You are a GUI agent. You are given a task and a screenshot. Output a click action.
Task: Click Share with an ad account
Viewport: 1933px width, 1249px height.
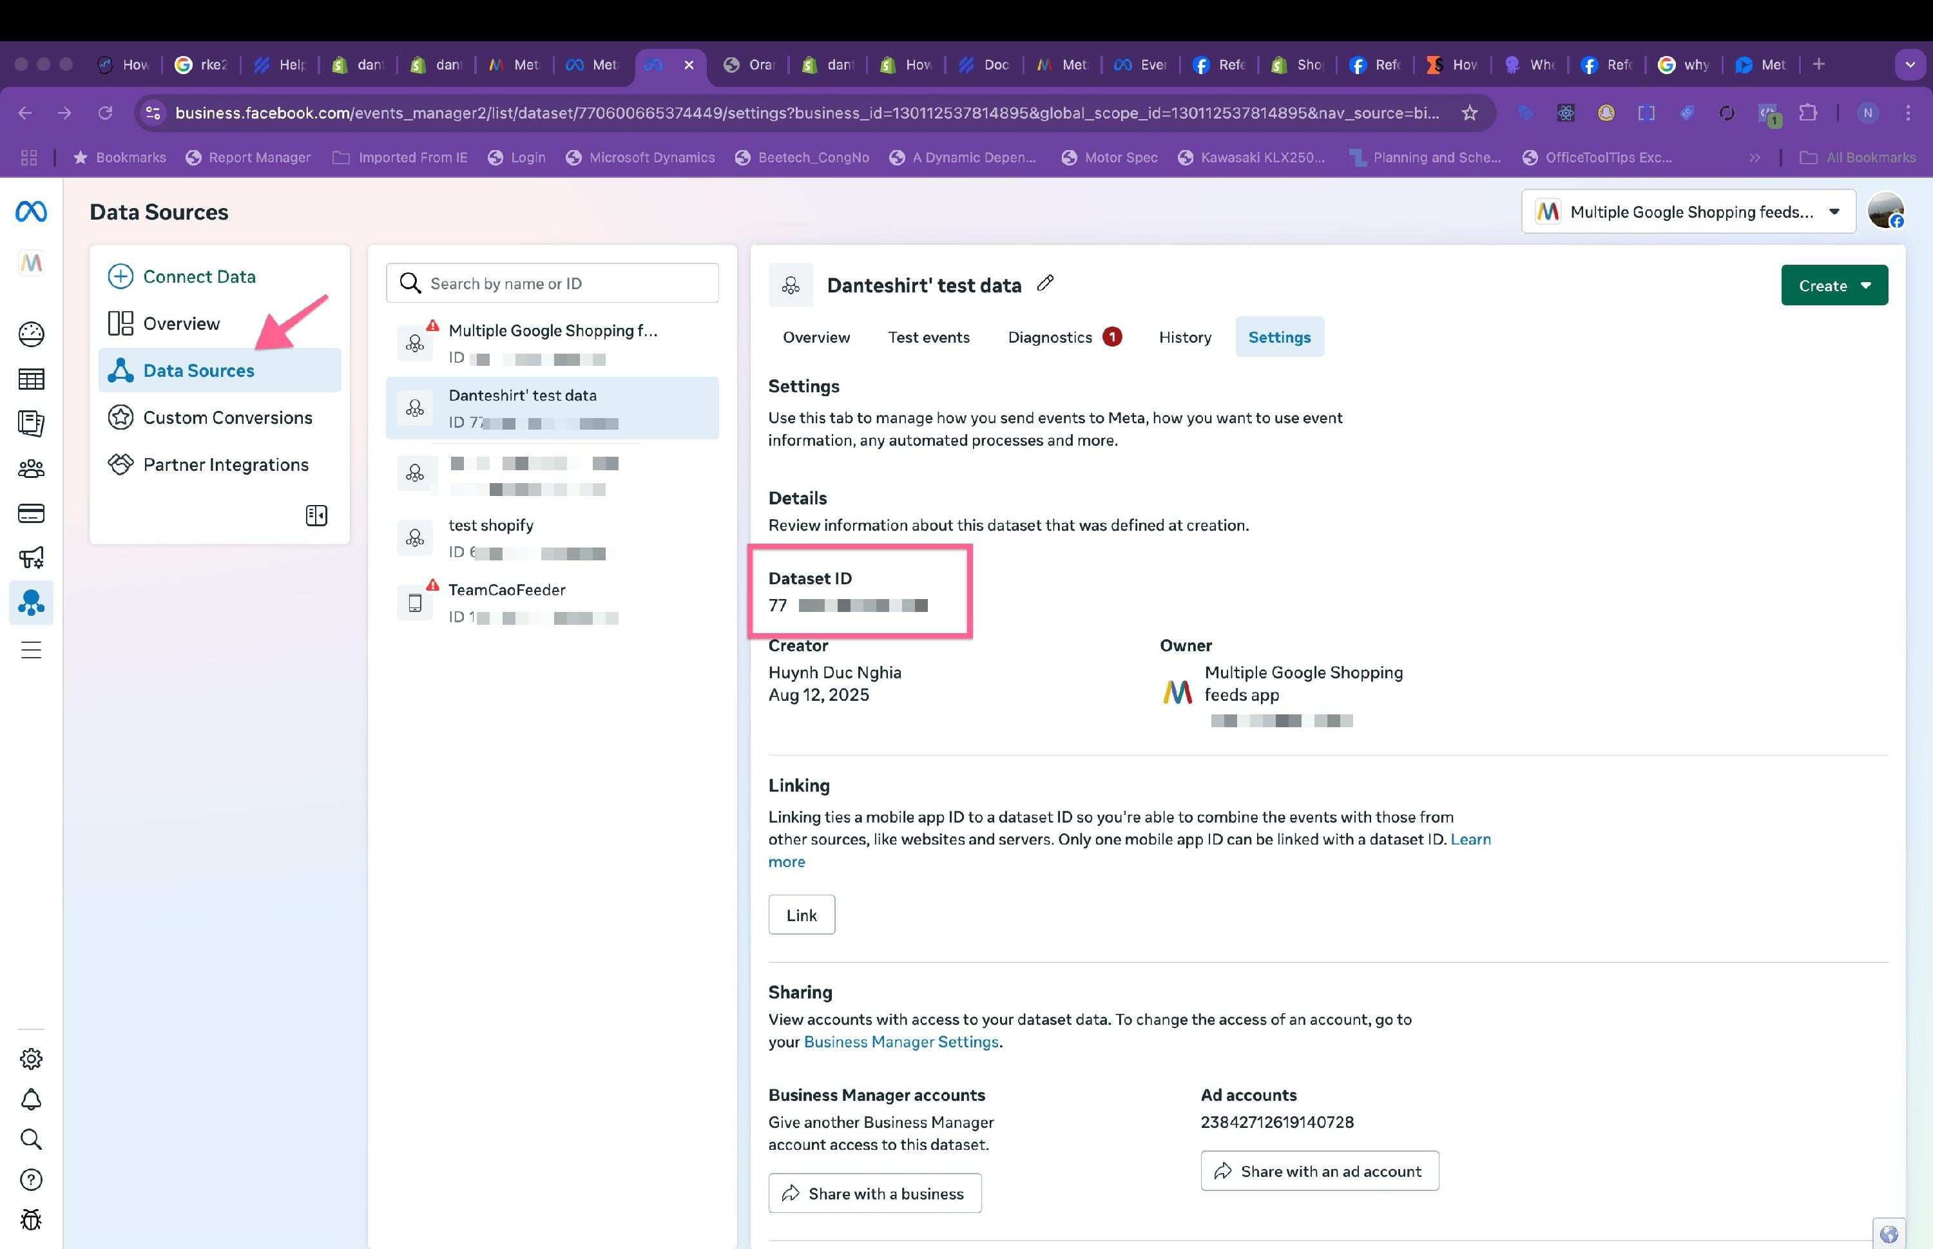click(1319, 1170)
